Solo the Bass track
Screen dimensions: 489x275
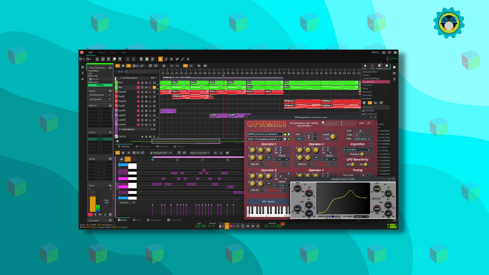pos(142,82)
